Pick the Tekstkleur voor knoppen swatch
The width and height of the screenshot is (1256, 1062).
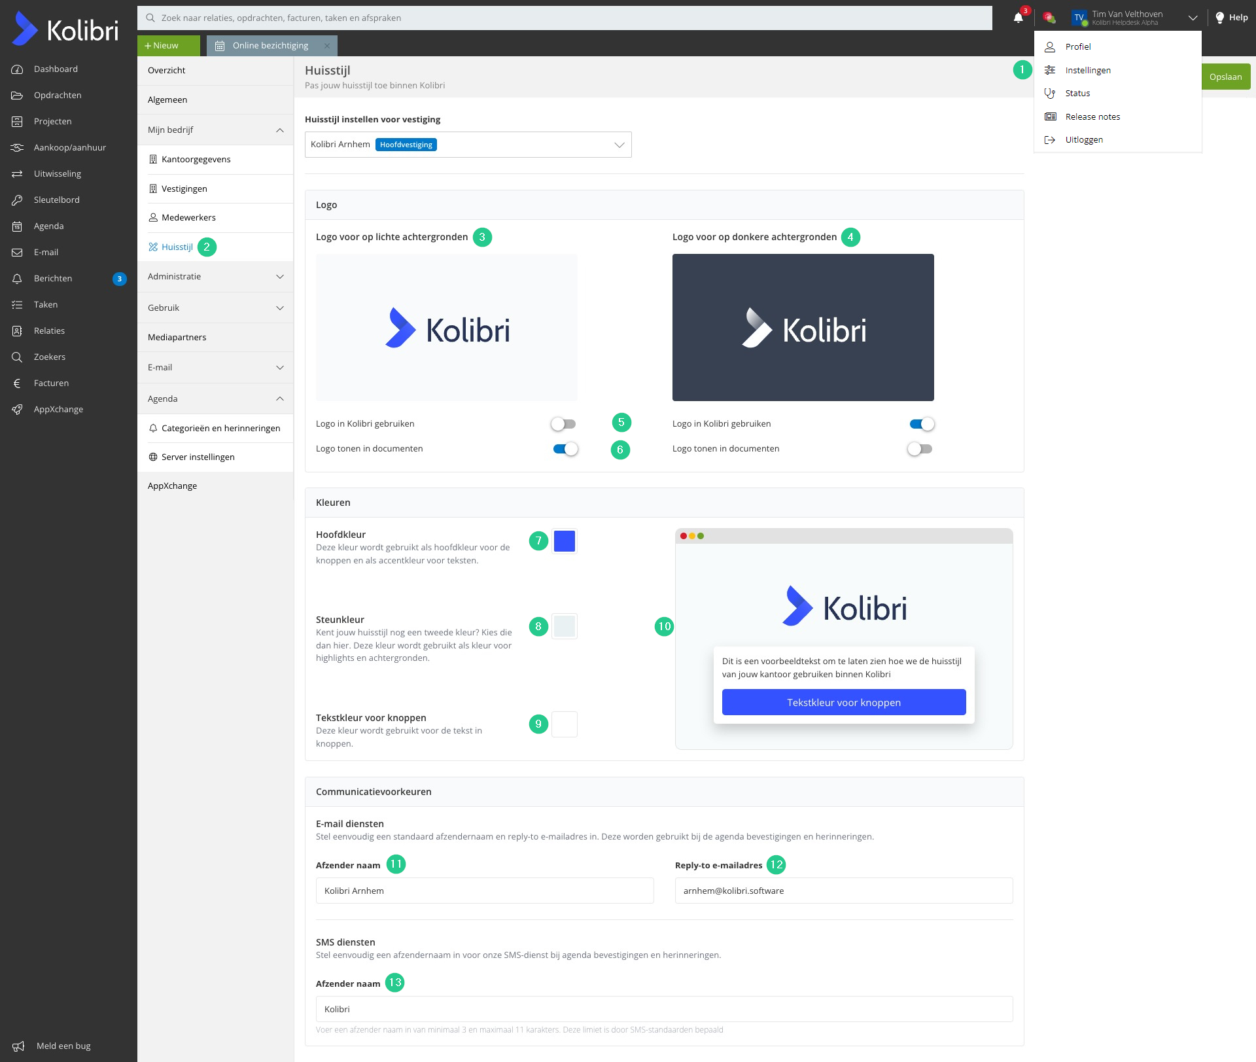(565, 724)
